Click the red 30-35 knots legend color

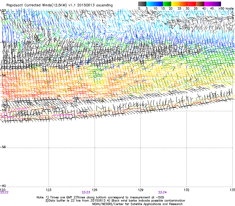(x=192, y=4)
